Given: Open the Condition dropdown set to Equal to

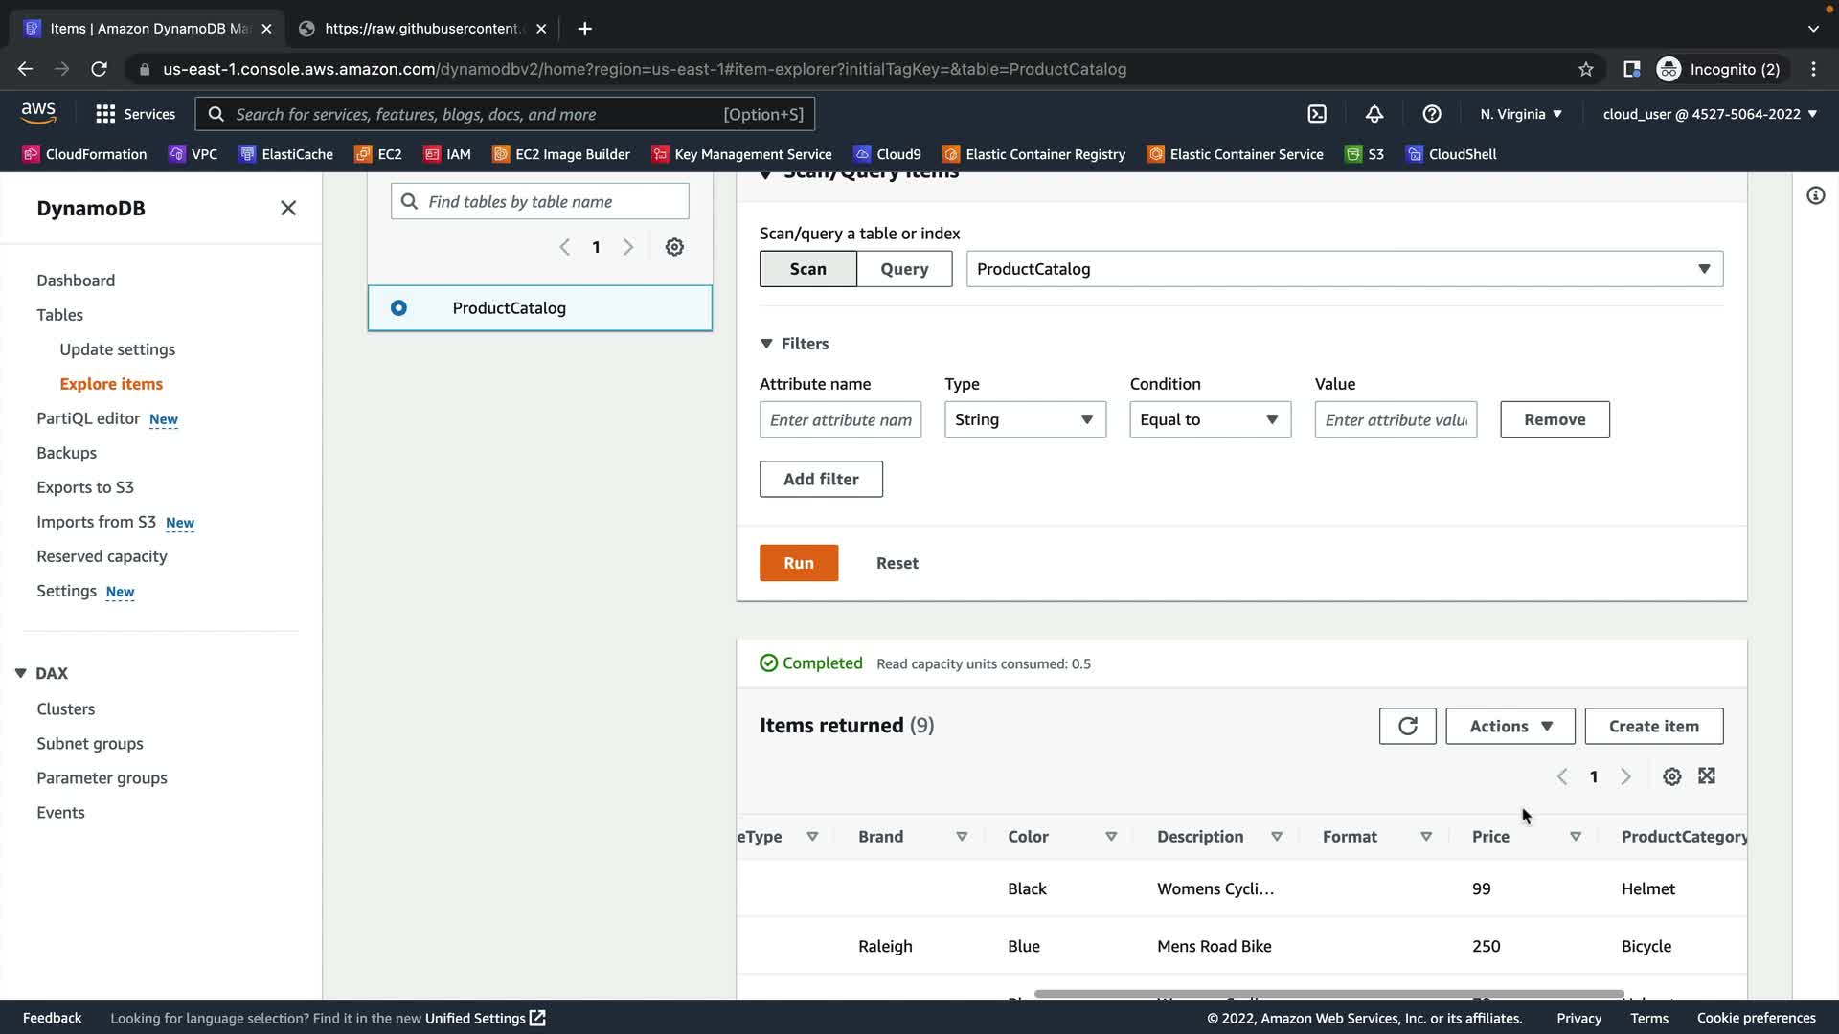Looking at the screenshot, I should (x=1209, y=419).
